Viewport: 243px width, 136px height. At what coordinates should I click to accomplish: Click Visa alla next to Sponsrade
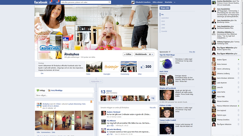tap(192, 52)
